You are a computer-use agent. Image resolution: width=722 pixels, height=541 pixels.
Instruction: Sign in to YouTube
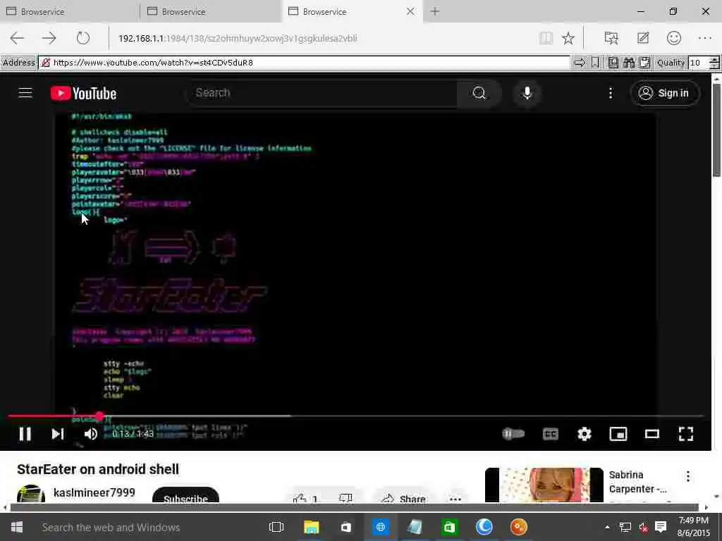click(665, 94)
